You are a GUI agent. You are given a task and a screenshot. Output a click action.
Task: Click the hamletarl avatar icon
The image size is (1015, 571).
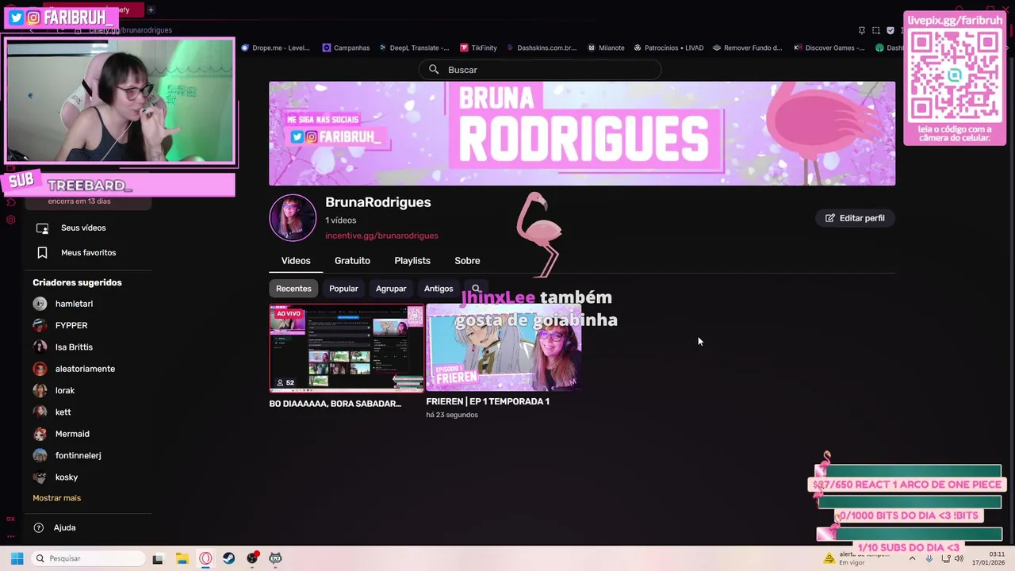click(40, 304)
